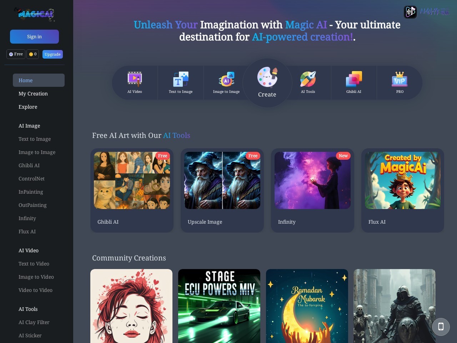Viewport: 457px width, 343px height.
Task: Open the AI Tools rocket icon
Action: pos(308,79)
